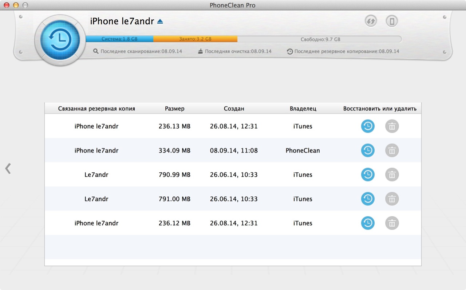Click the Восстановить или удалить column header

pyautogui.click(x=380, y=109)
